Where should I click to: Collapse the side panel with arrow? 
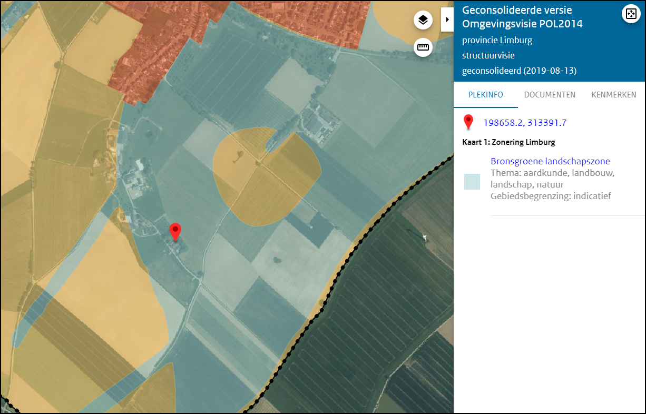coord(447,19)
